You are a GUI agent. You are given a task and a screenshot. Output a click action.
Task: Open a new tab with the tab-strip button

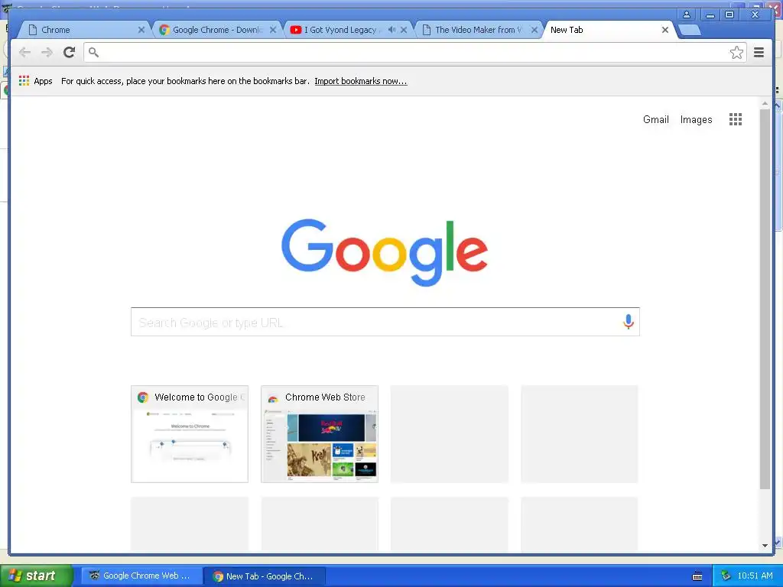(690, 30)
